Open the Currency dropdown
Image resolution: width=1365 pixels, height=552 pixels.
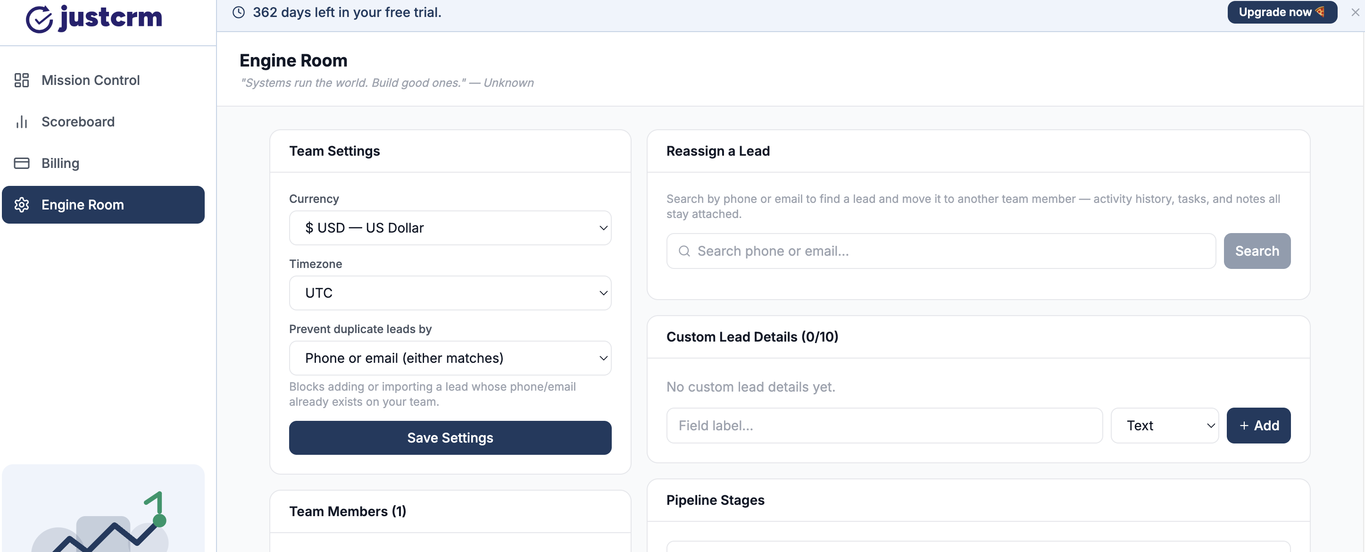[x=450, y=227]
